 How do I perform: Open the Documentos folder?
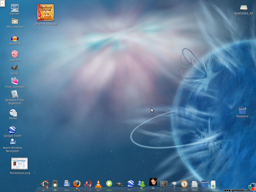click(x=15, y=21)
